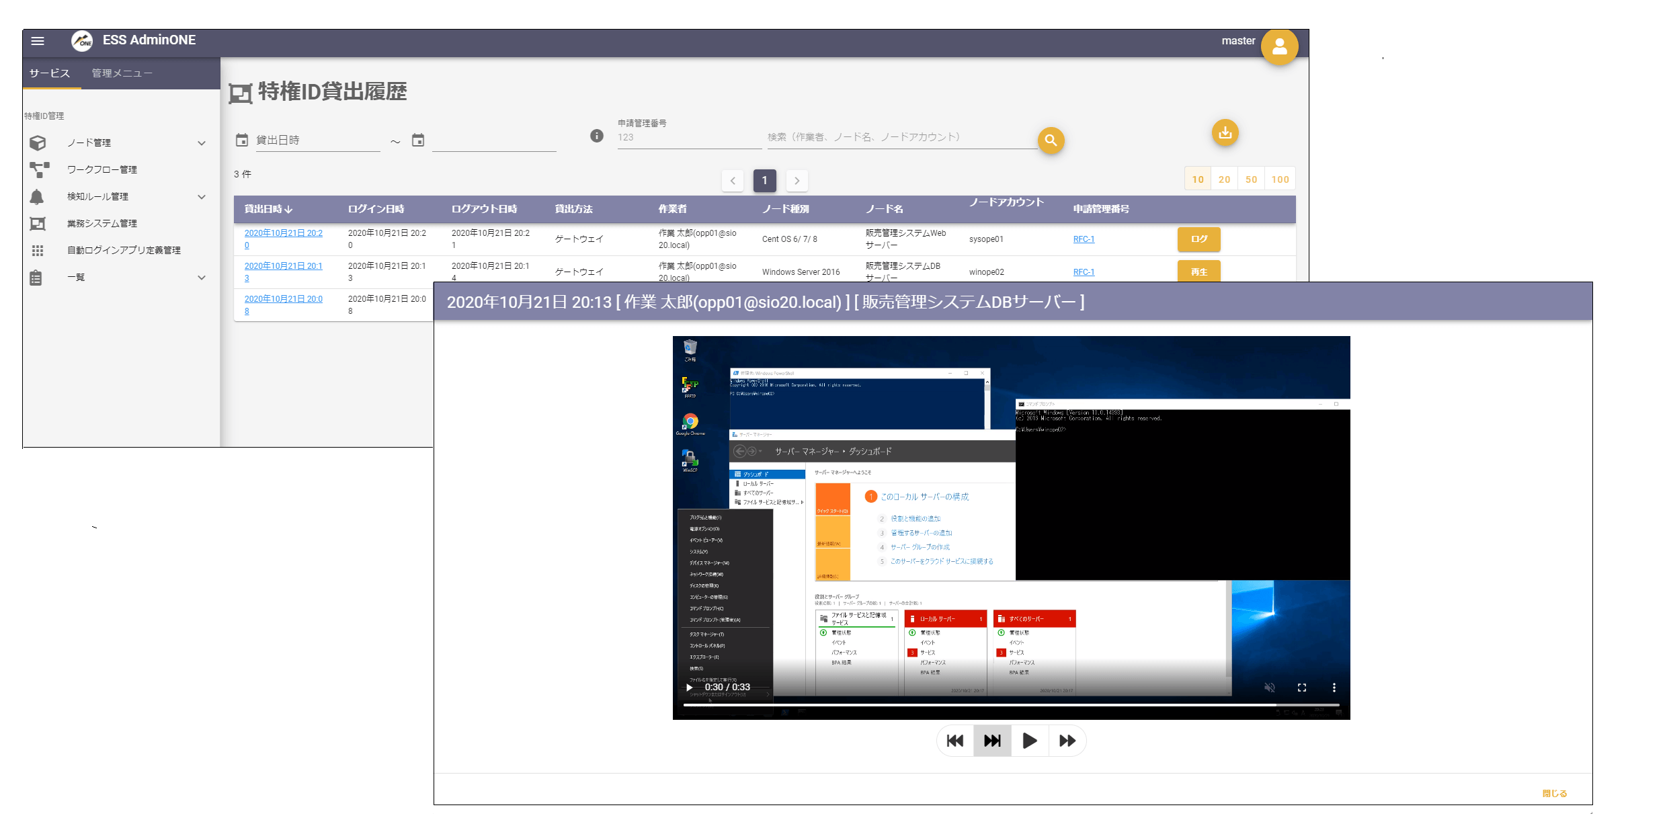The width and height of the screenshot is (1667, 824).
Task: Unmute the video volume icon
Action: (1269, 687)
